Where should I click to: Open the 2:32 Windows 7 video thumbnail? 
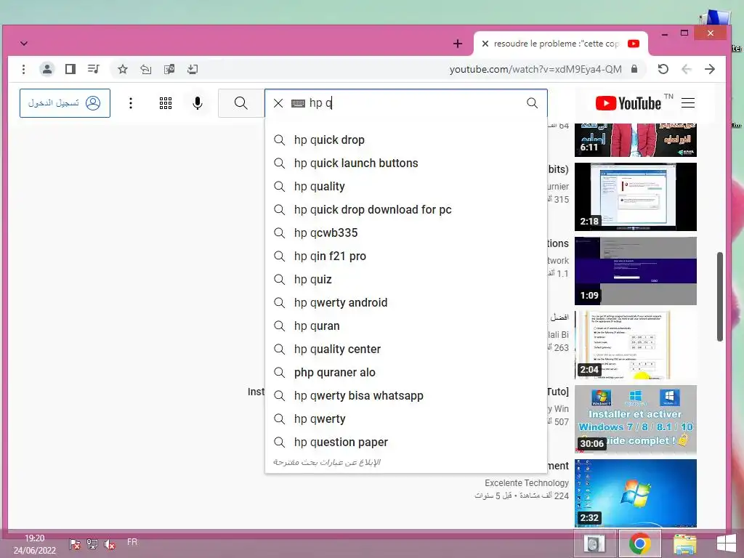(x=635, y=493)
